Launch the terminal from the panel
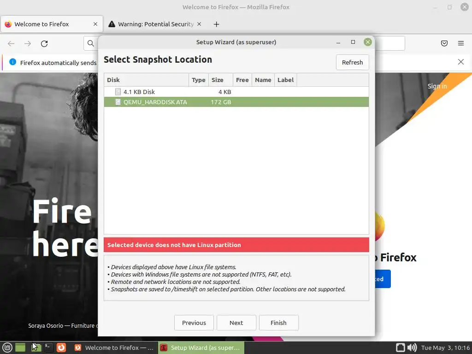This screenshot has width=472, height=354. coord(48,348)
